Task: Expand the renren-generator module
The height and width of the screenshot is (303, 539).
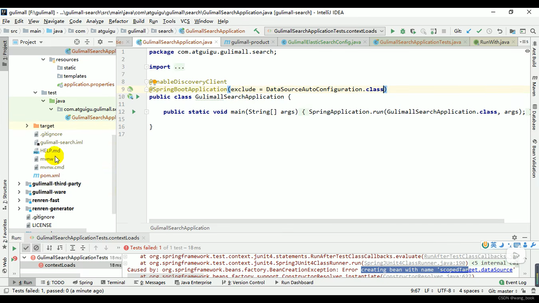Action: pos(19,209)
